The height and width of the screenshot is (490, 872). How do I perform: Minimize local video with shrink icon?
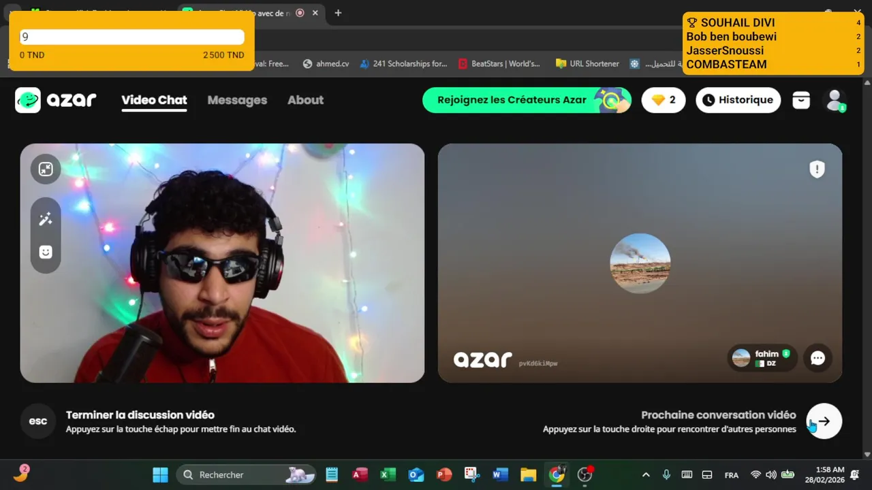pyautogui.click(x=46, y=169)
